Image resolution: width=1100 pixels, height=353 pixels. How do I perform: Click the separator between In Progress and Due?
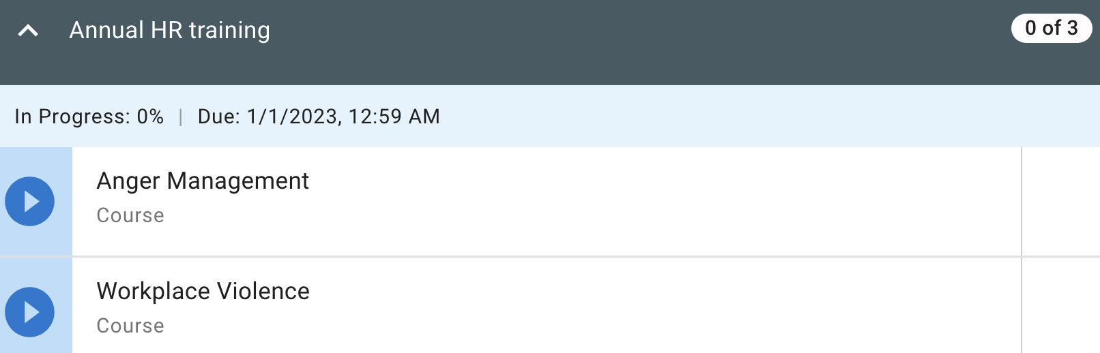pos(181,117)
